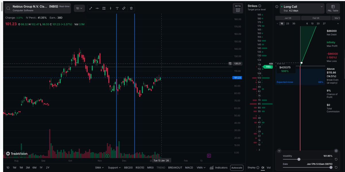Choose expiration date 23
Image resolution: width=345 pixels, height=172 pixels.
pos(288,24)
